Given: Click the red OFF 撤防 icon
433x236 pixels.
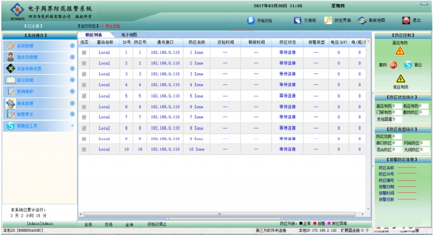Looking at the screenshot, I should 394,65.
